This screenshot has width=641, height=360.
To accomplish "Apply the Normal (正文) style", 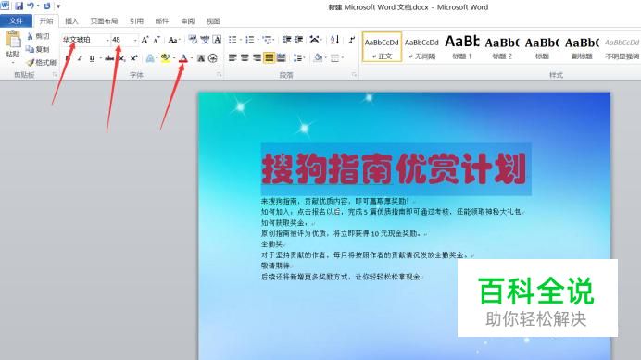I will coord(382,47).
